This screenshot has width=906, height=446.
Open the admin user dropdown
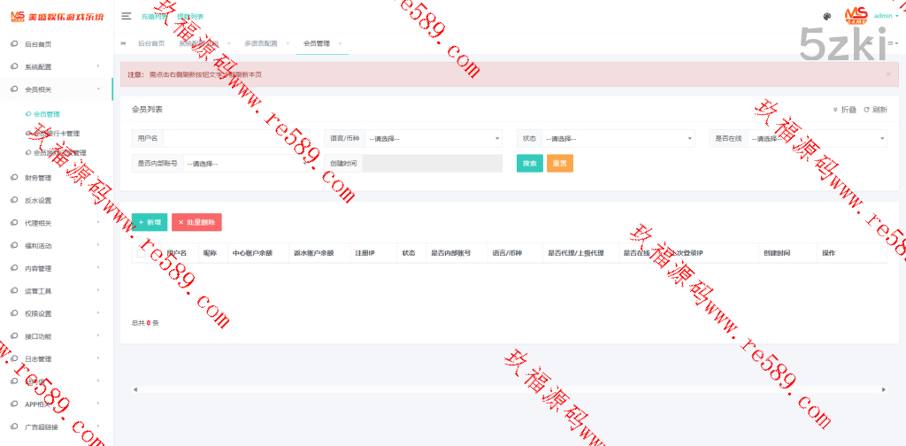(886, 16)
